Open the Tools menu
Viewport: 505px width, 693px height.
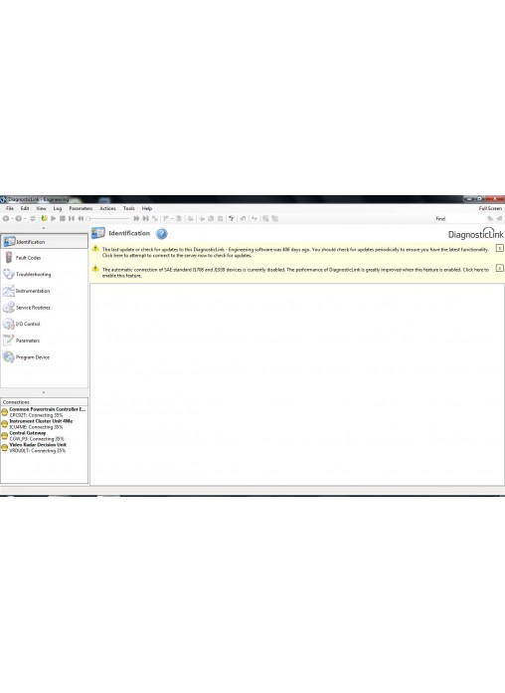[x=128, y=208]
